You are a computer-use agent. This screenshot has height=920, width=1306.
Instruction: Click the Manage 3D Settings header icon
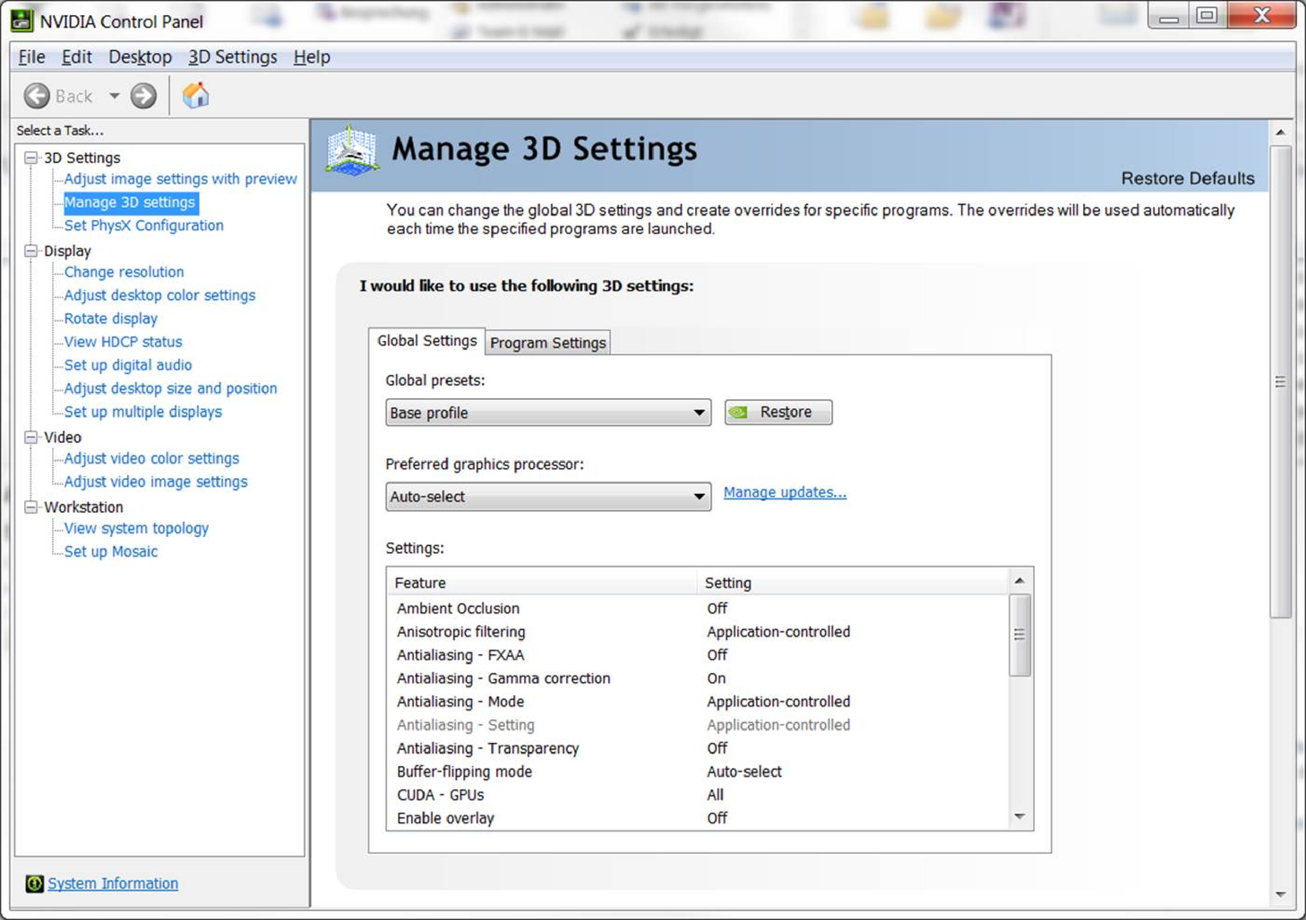[352, 151]
